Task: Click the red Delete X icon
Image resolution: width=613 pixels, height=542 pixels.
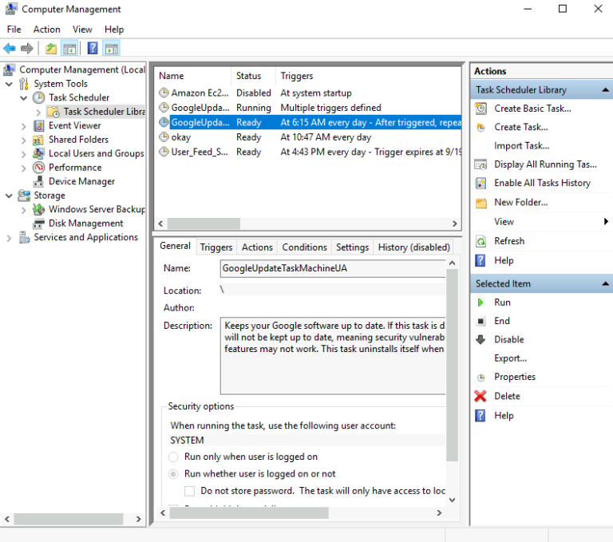Action: point(481,396)
